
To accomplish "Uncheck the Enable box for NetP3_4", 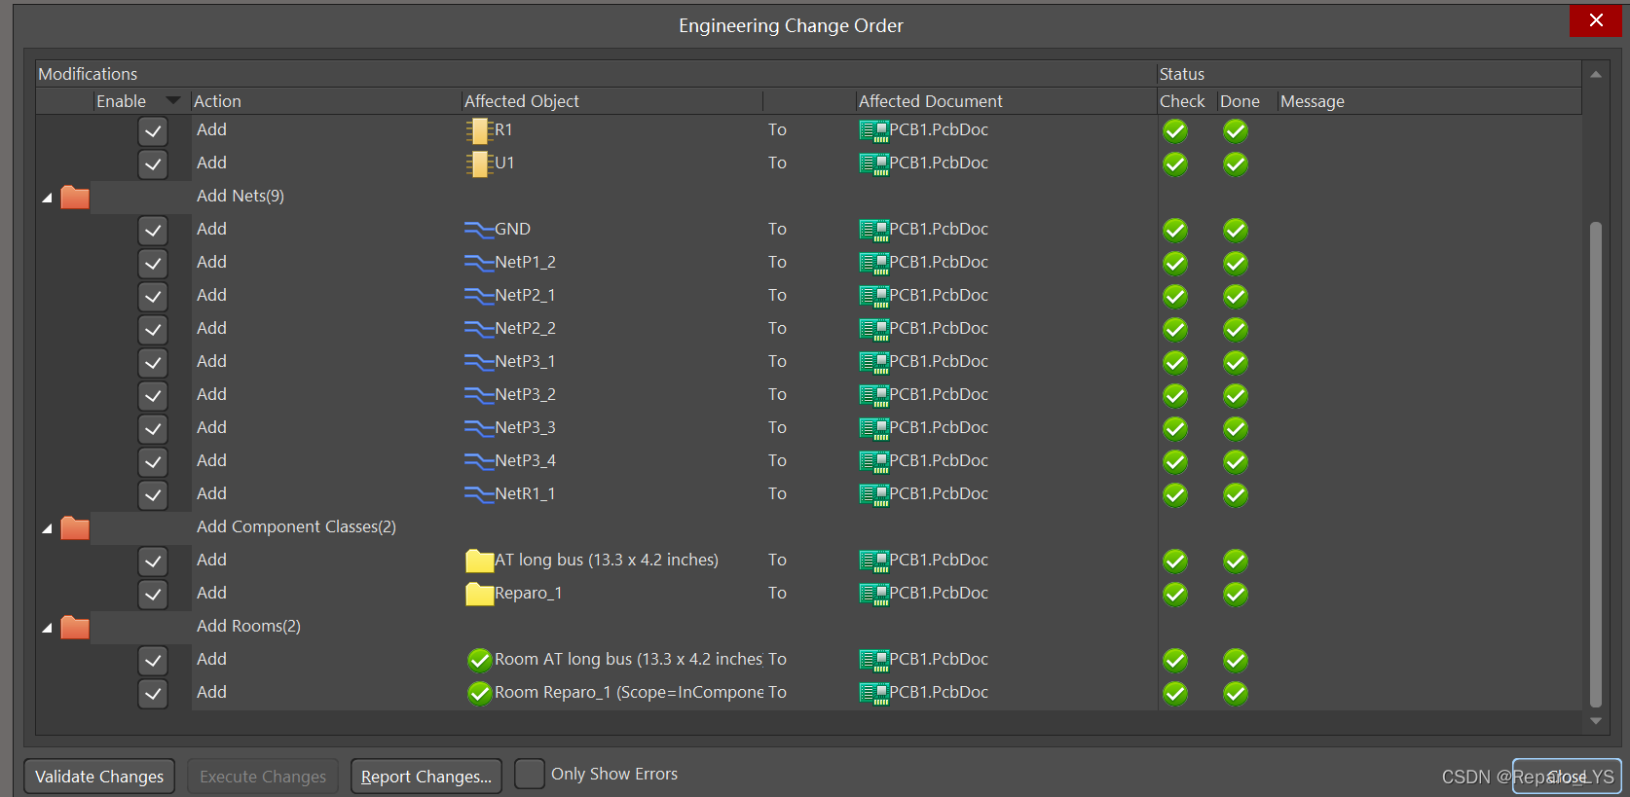I will pos(153,461).
